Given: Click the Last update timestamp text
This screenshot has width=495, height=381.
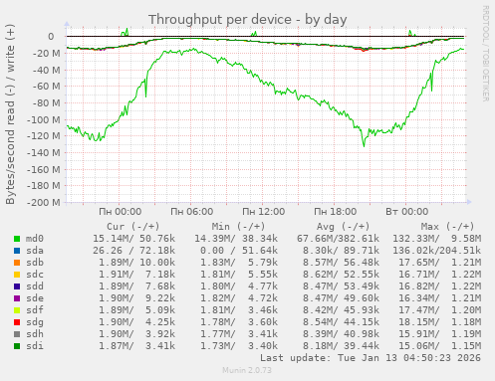Looking at the screenshot, I should point(371,358).
